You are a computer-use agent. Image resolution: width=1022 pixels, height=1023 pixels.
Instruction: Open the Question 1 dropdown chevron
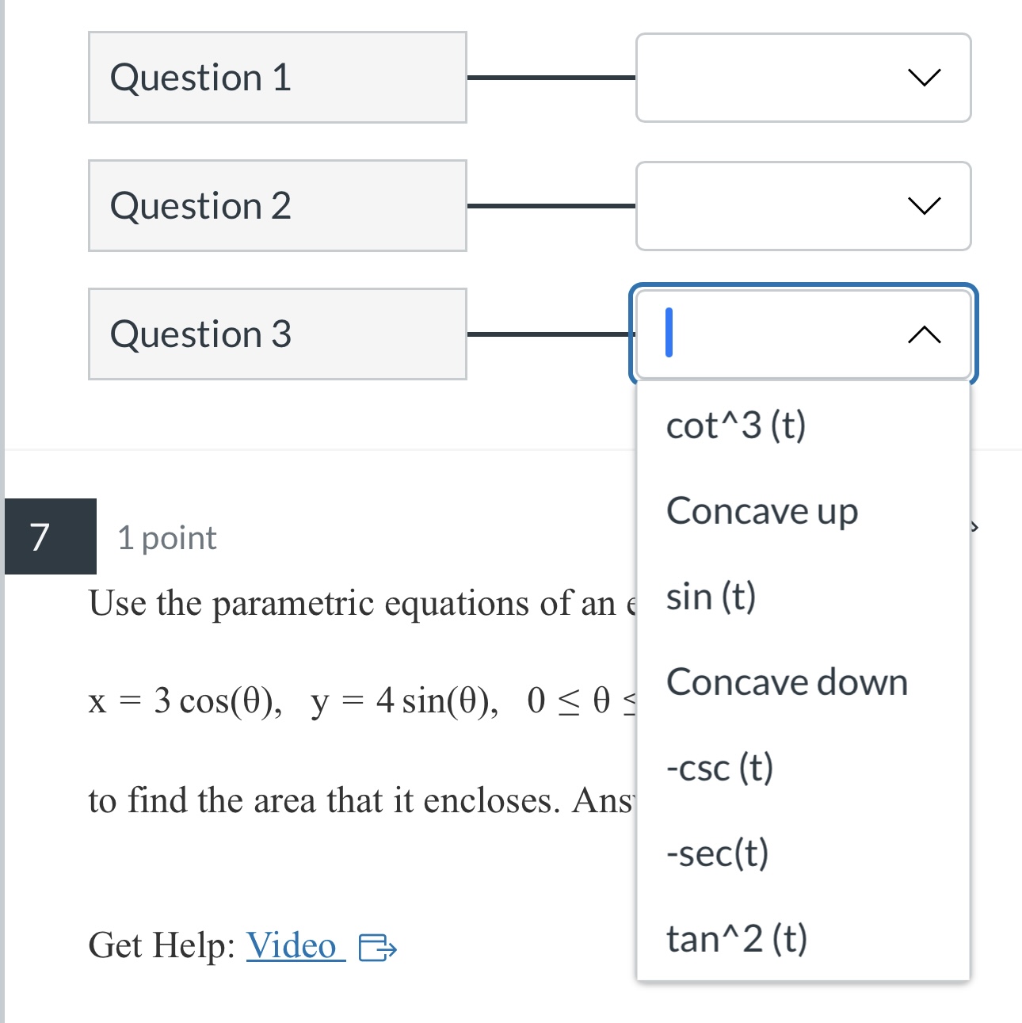tap(924, 77)
